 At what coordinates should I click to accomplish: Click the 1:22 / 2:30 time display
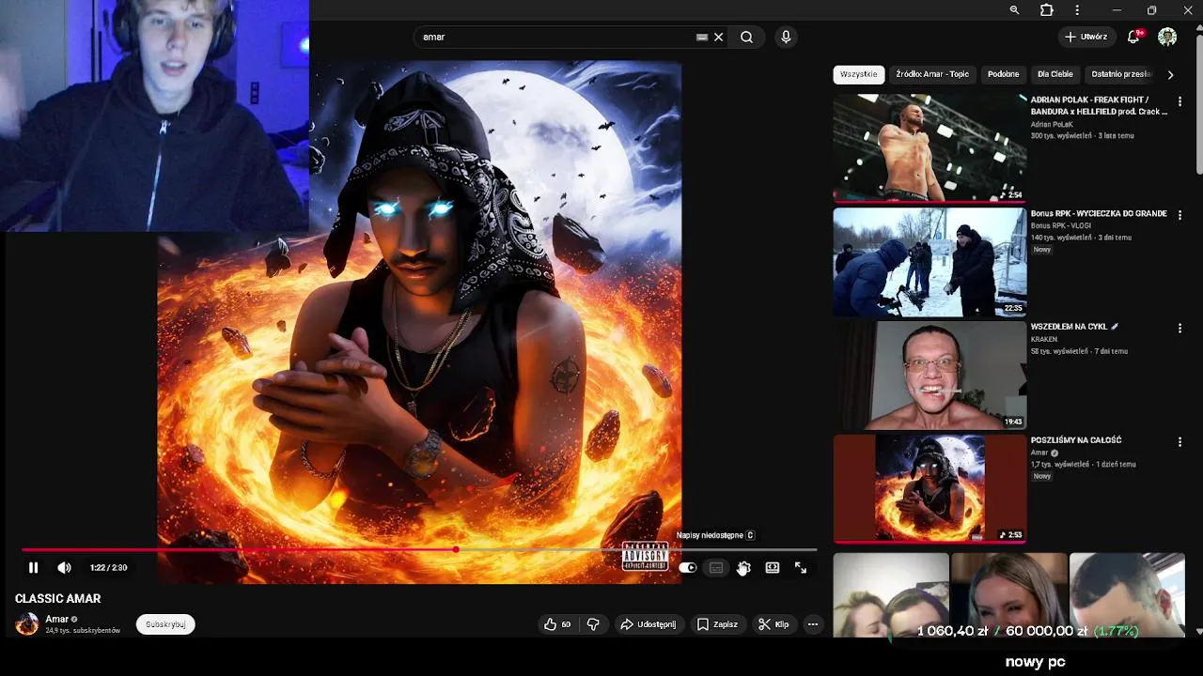click(108, 567)
